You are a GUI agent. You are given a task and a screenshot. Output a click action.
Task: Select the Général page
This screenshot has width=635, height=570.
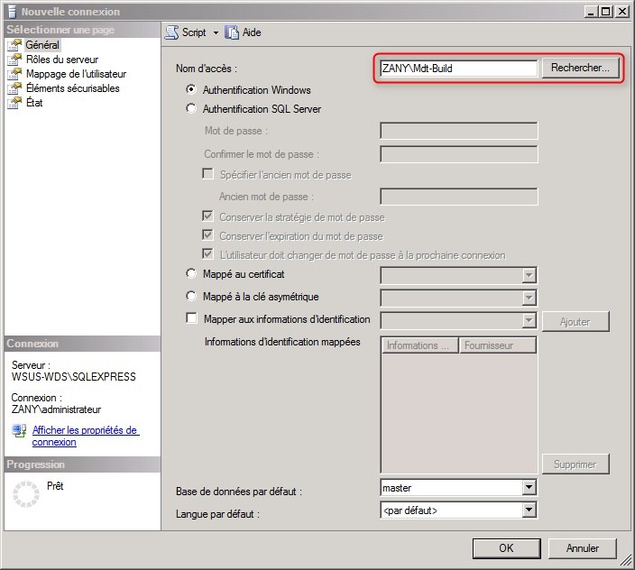pyautogui.click(x=42, y=45)
